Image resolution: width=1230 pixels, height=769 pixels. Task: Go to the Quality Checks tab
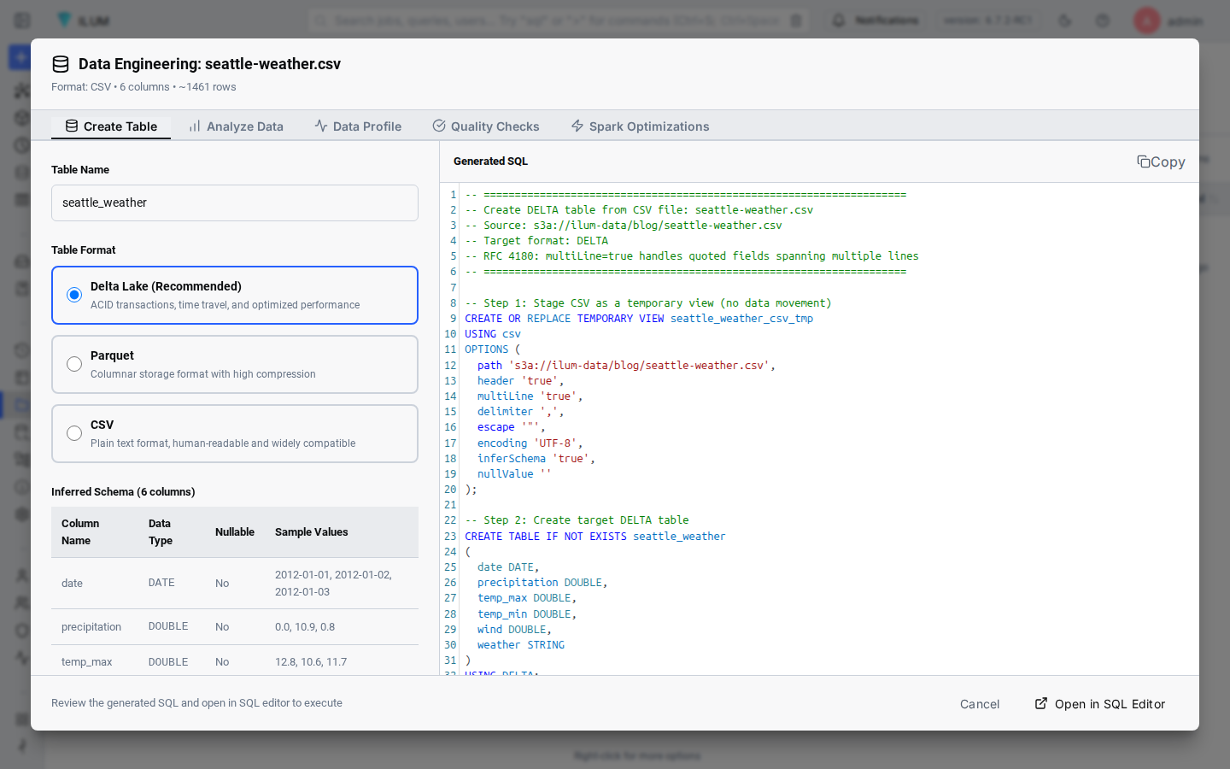[486, 126]
